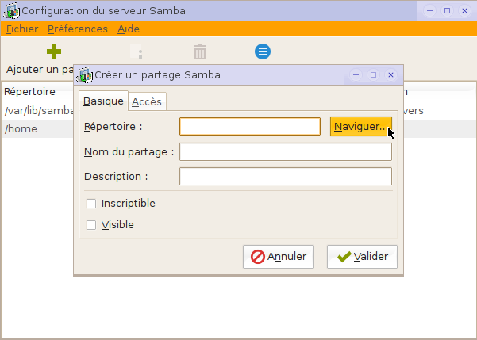Click the Répertoire column header
The width and height of the screenshot is (477, 340).
coord(38,91)
